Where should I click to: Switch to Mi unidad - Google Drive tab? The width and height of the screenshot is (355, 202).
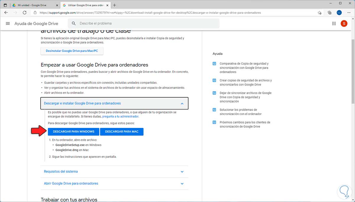coord(35,5)
